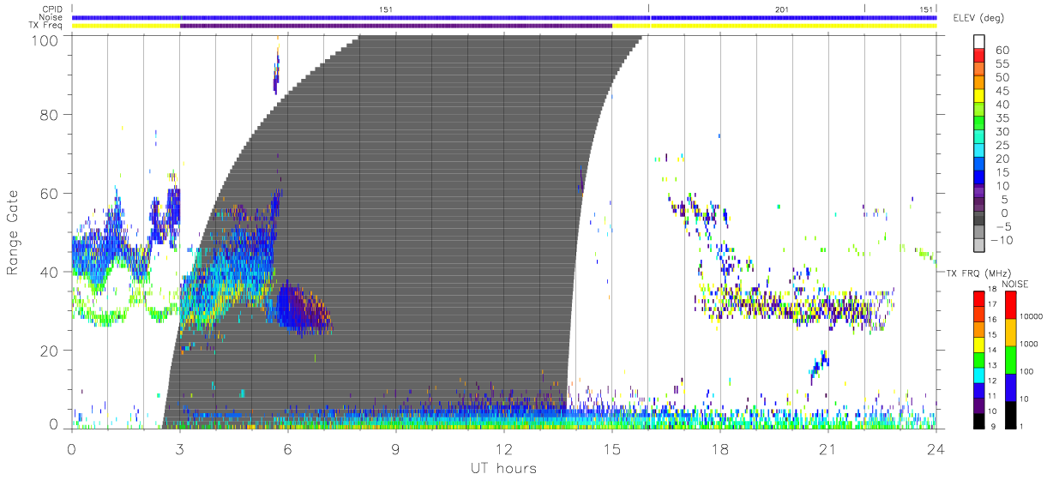
Task: Click NOISE legend label '10000'
Action: coord(1031,316)
